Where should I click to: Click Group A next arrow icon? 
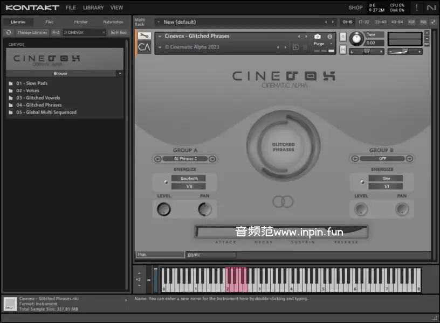click(212, 159)
